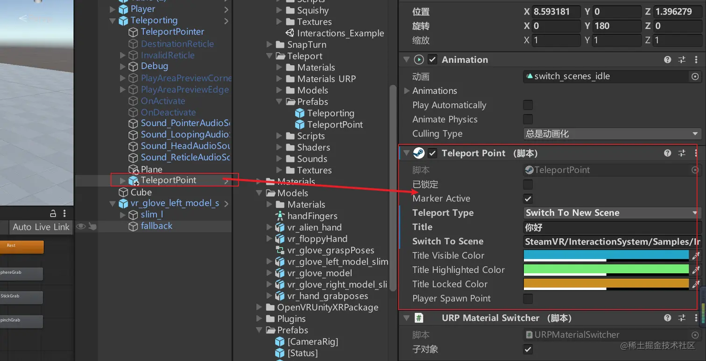
Task: Click the lock icon above Auto Live Link
Action: pos(53,214)
